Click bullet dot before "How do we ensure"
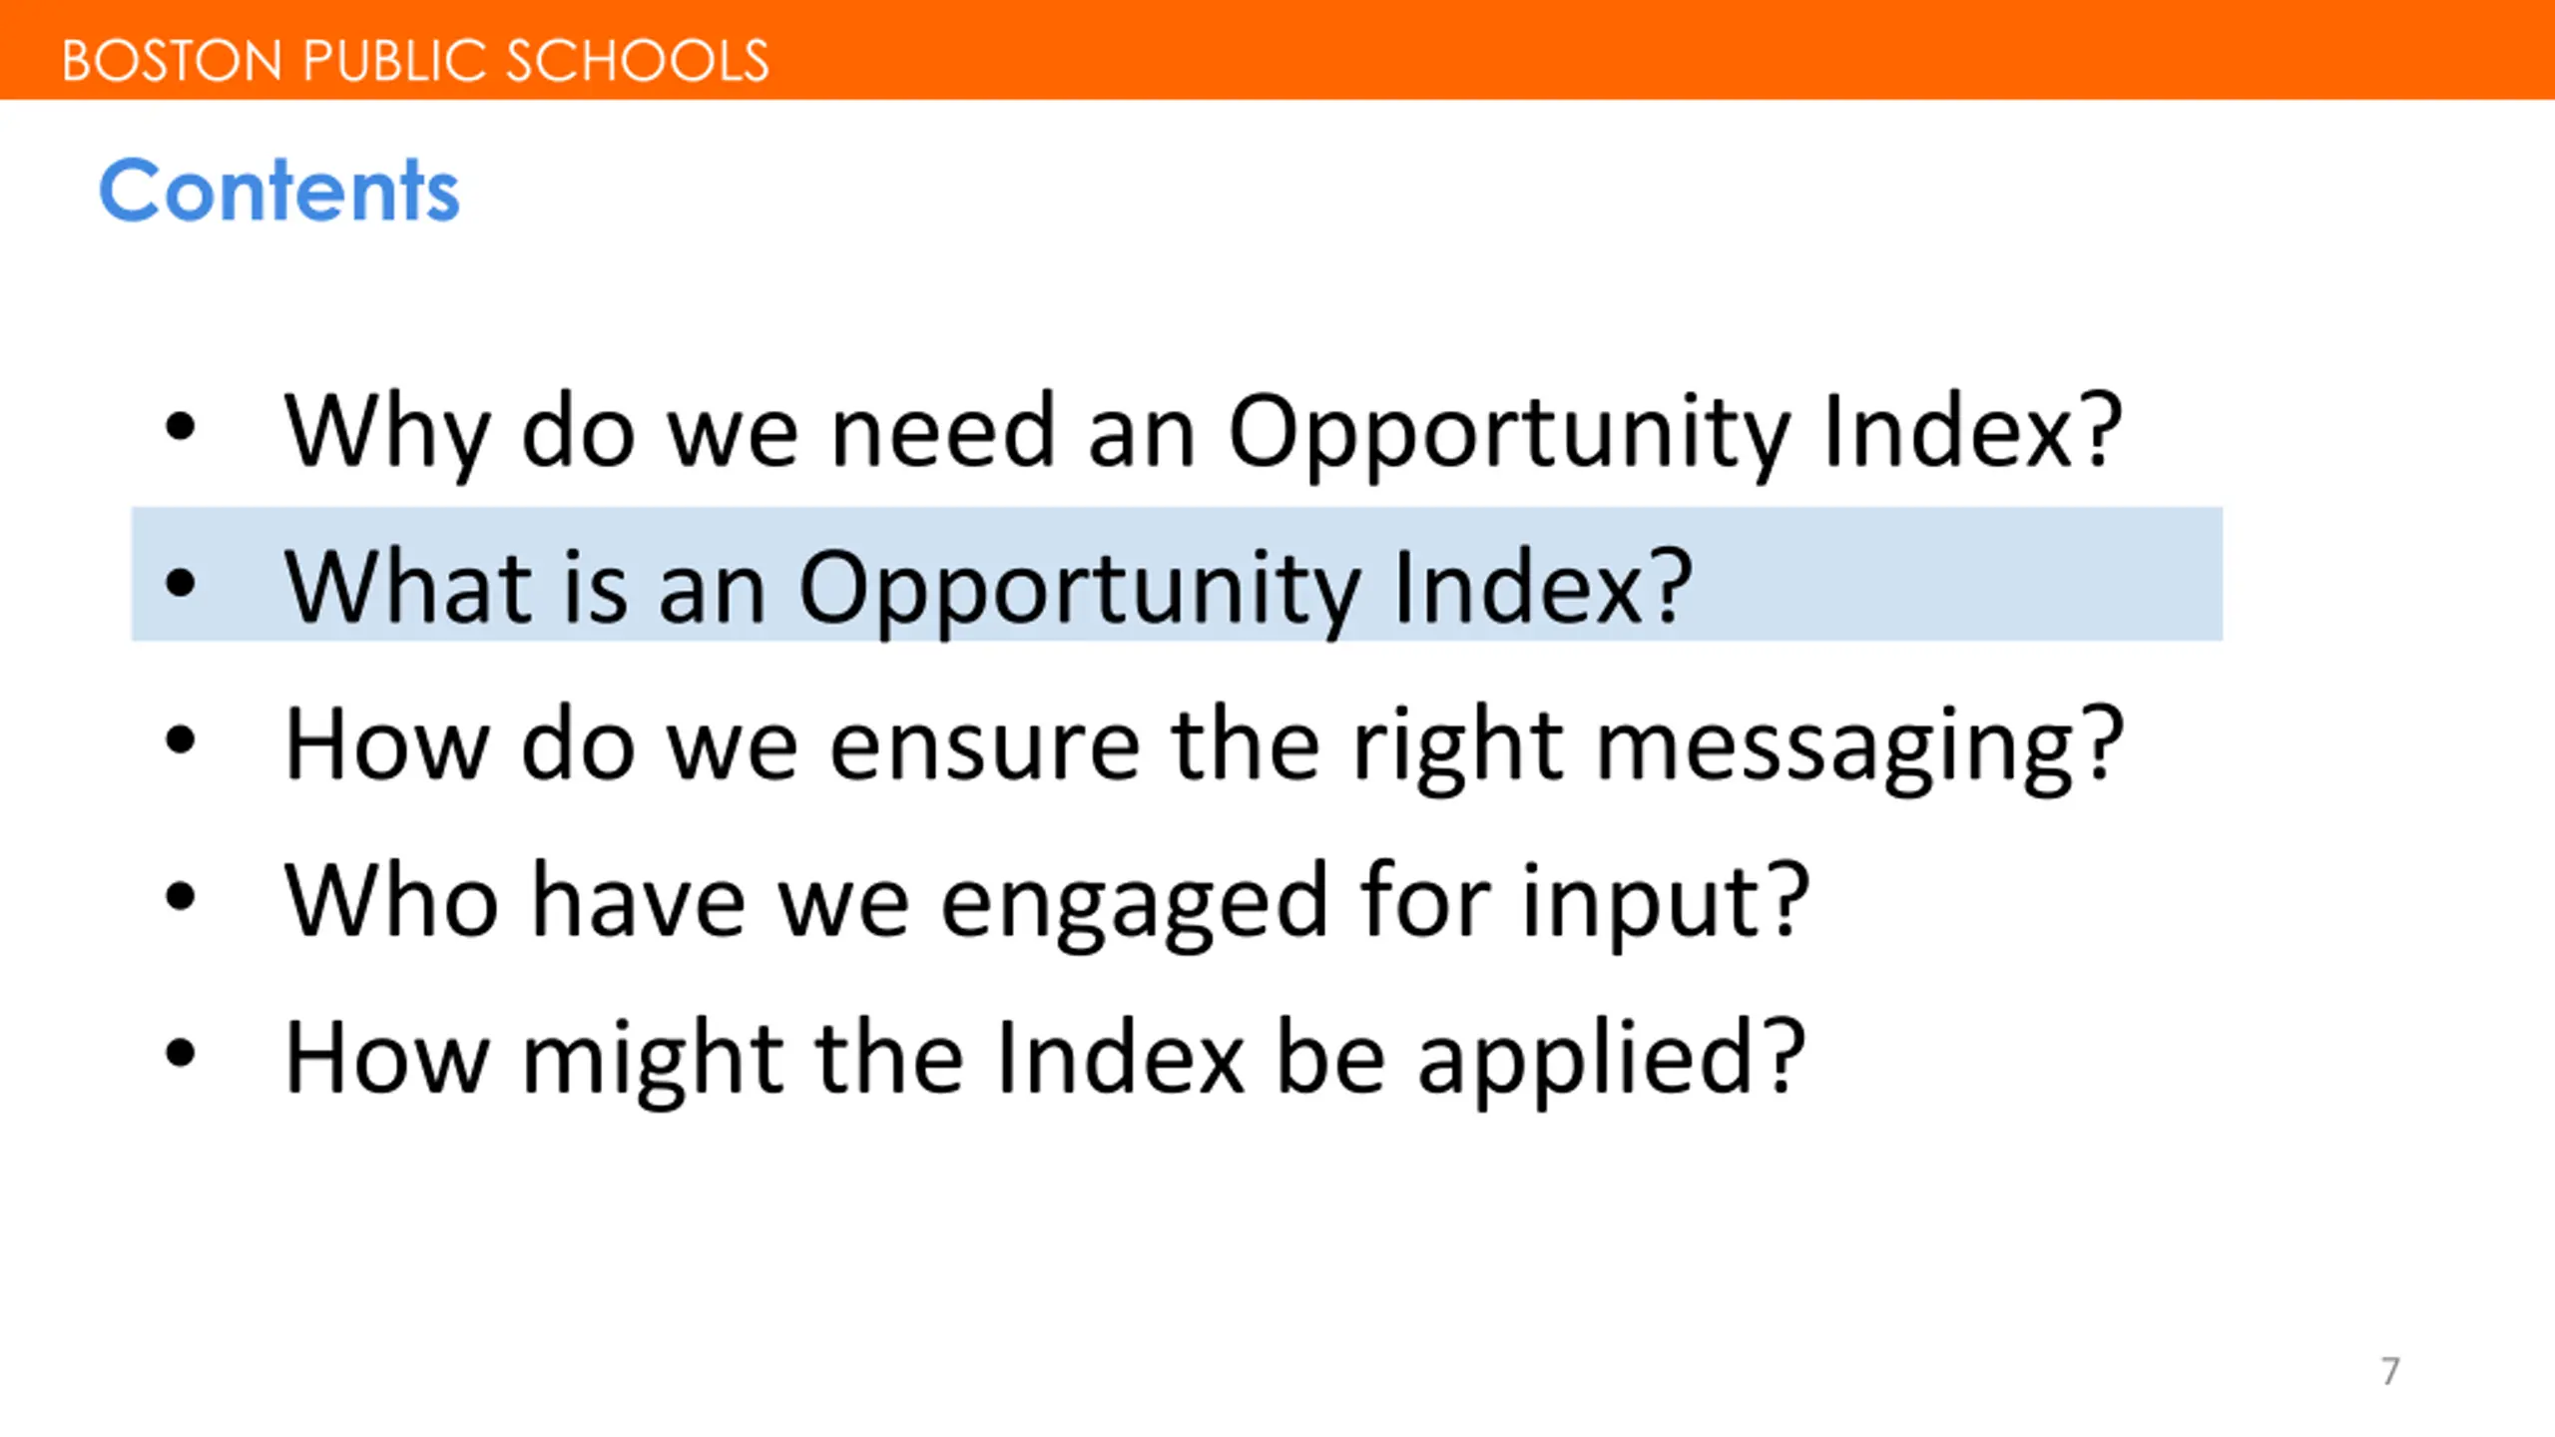 (181, 740)
